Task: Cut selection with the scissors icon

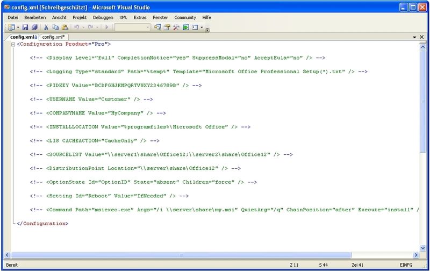Action: (46, 27)
